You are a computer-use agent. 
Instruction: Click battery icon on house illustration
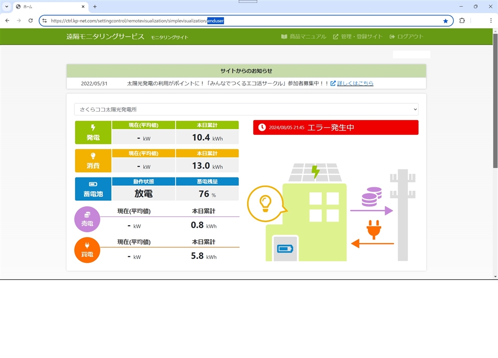click(x=285, y=249)
